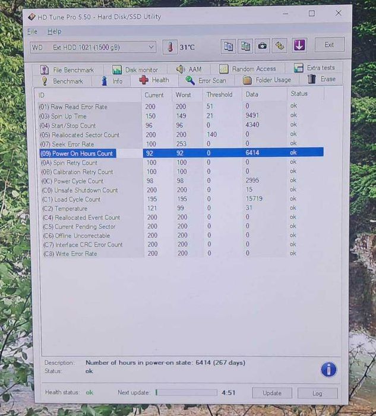
Task: Open the options gear icon
Action: point(279,46)
